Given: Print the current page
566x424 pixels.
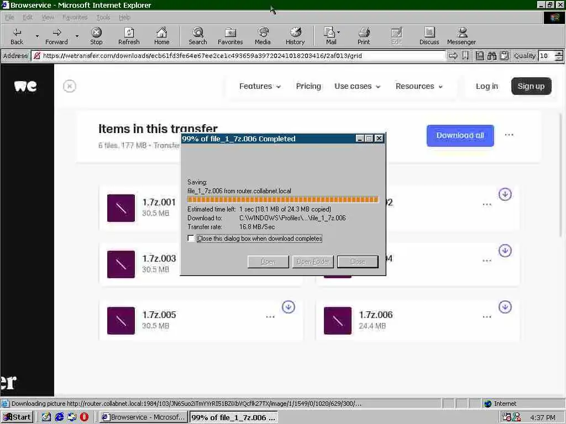Looking at the screenshot, I should tap(364, 36).
